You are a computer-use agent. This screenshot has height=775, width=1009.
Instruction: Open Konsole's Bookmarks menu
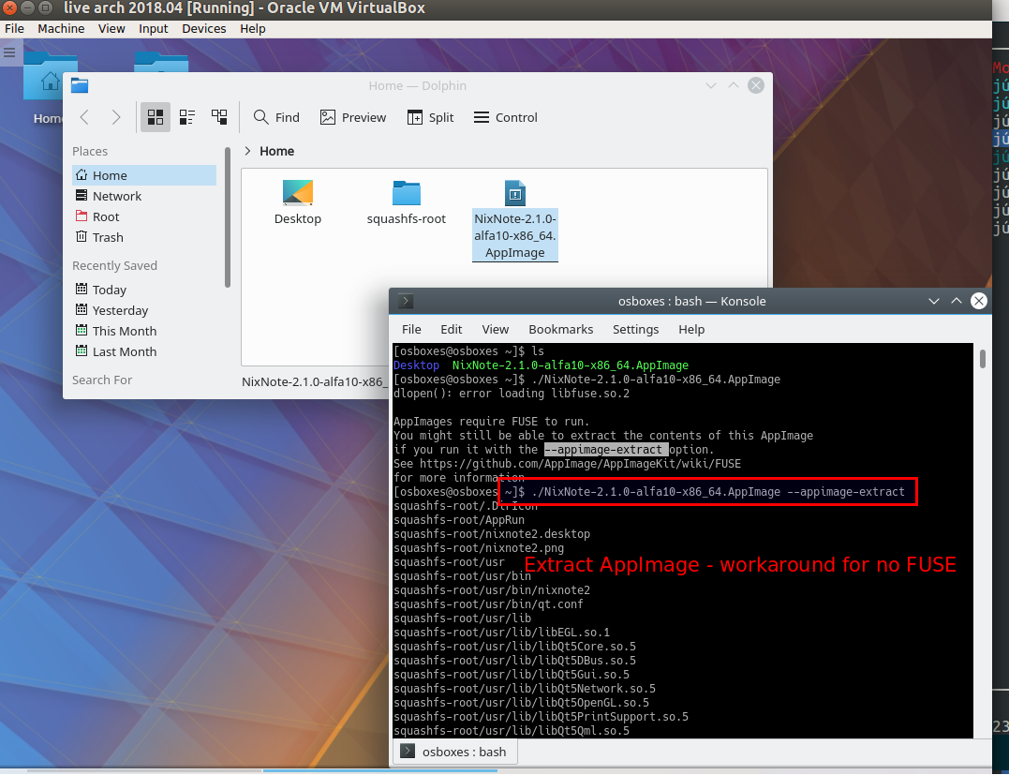[560, 329]
